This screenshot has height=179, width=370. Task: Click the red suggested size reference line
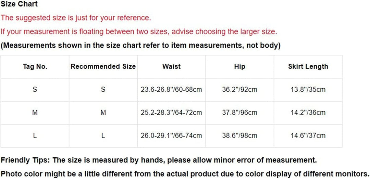[x=76, y=18]
